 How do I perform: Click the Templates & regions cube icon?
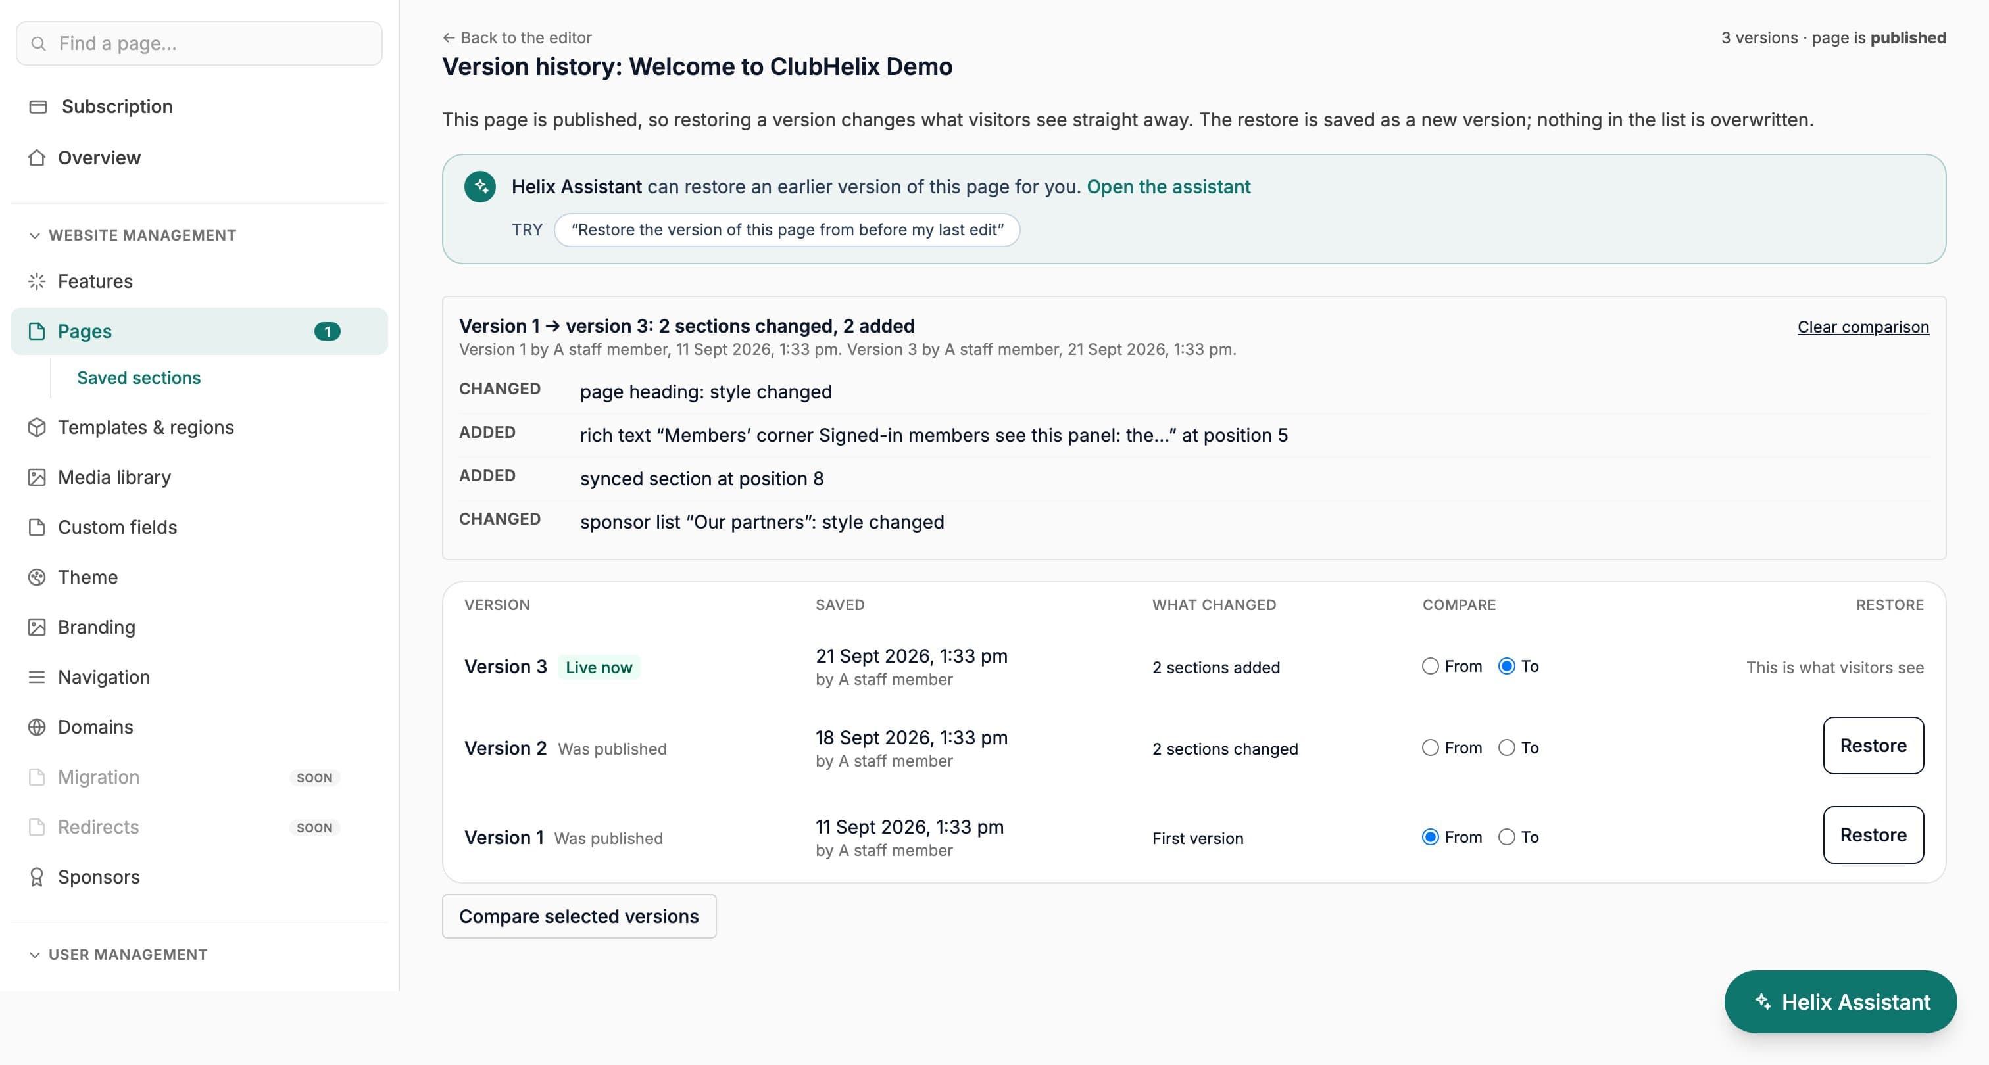point(36,427)
